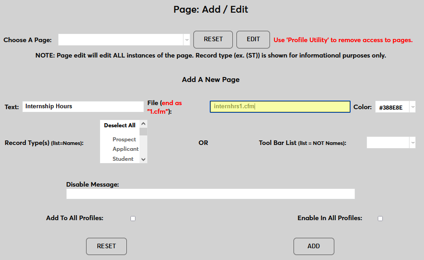Click the Disable Message input field
Screen dimensions: 424x260
point(211,194)
